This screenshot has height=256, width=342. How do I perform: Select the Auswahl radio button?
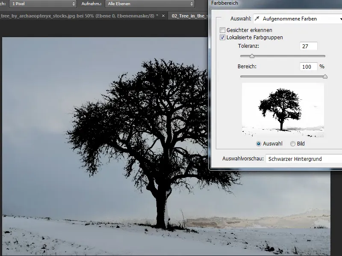(x=259, y=144)
